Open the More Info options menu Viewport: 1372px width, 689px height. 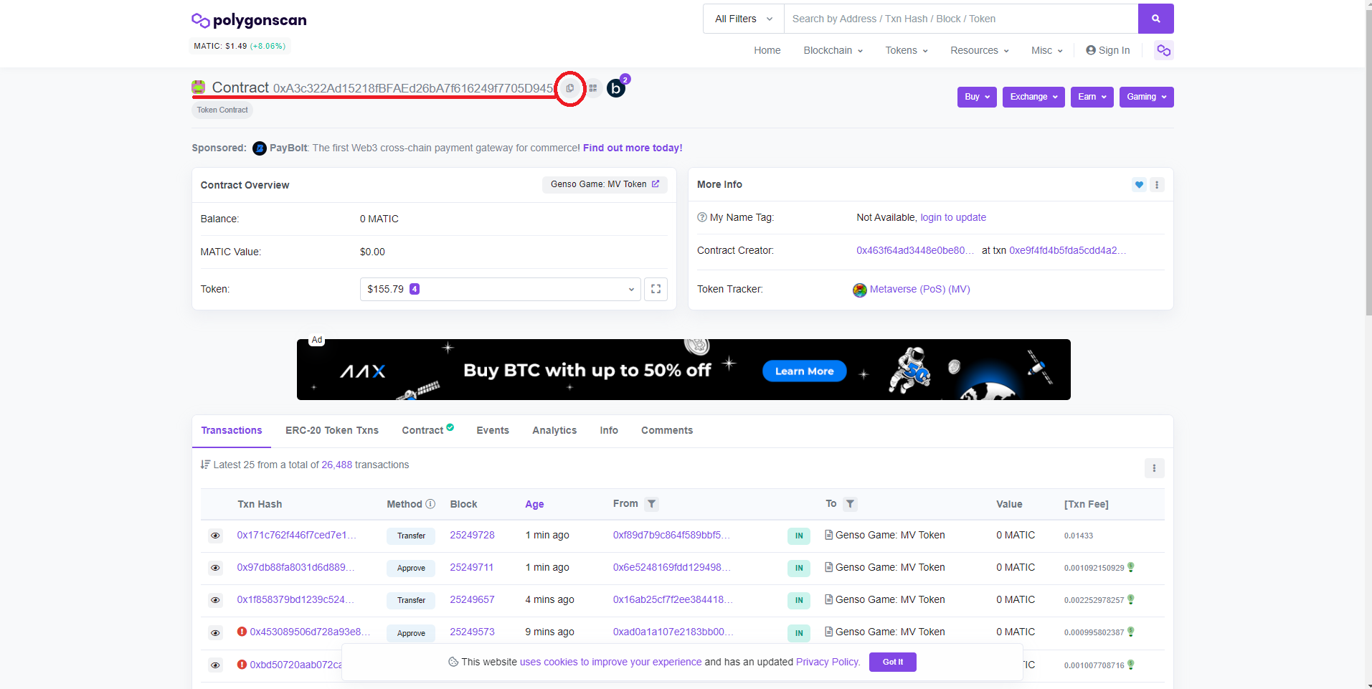[x=1157, y=185]
